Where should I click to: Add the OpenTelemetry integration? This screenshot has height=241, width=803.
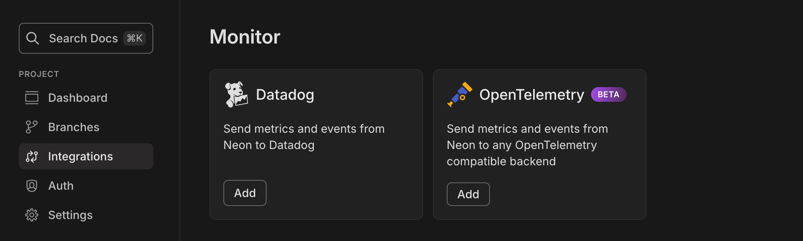point(468,194)
